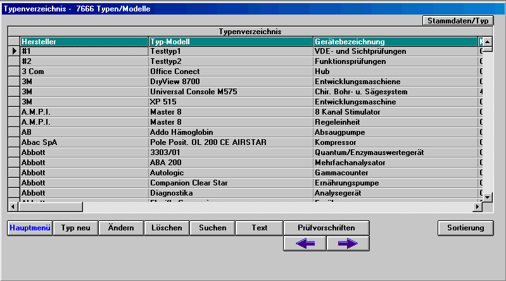Image resolution: width=506 pixels, height=281 pixels.
Task: Open Prüfvorschriften
Action: click(x=326, y=228)
